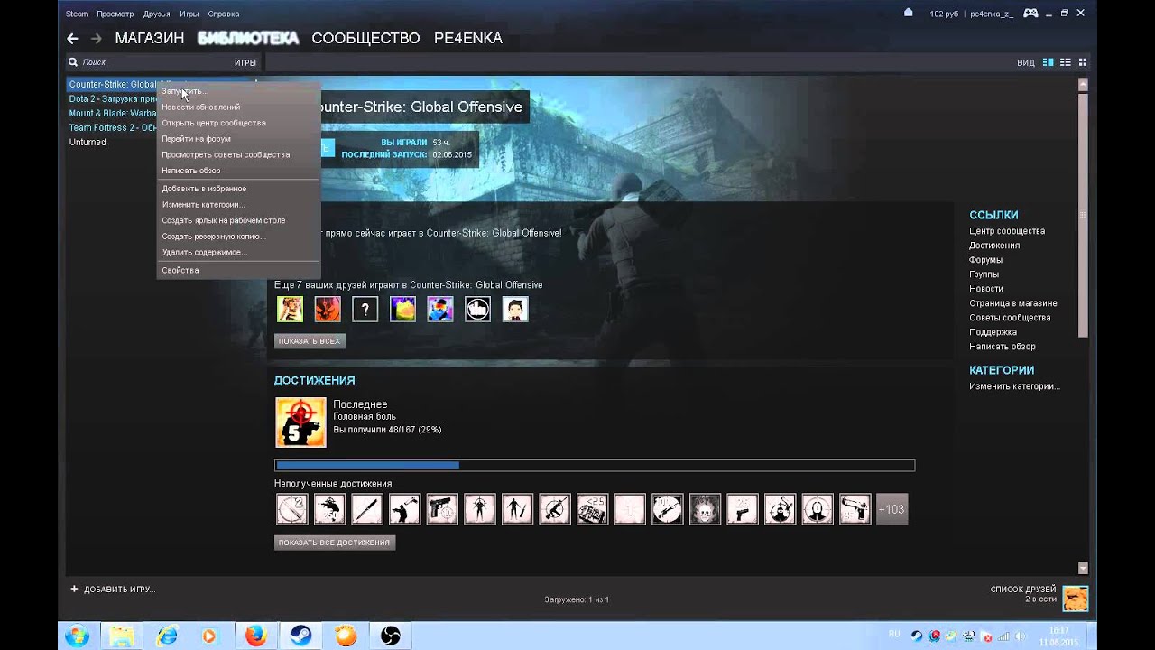Expand the ИГРЫ library filter dropdown
Viewport: 1155px width, 650px height.
(245, 62)
